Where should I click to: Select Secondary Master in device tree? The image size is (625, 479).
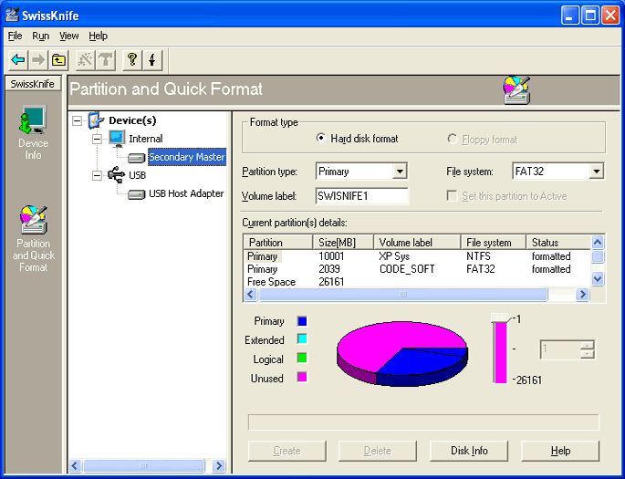(186, 157)
